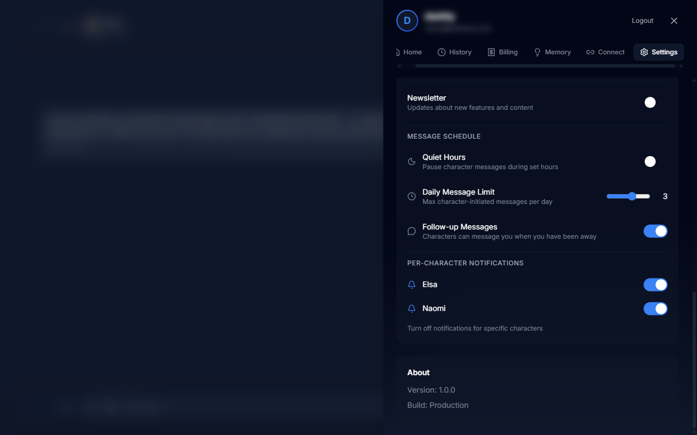697x435 pixels.
Task: Open the Billing tab
Action: tap(503, 52)
